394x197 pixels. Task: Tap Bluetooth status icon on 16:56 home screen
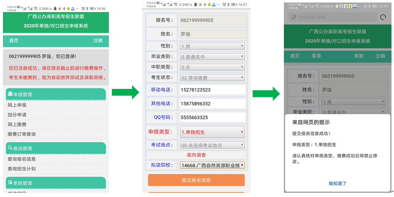pos(87,8)
